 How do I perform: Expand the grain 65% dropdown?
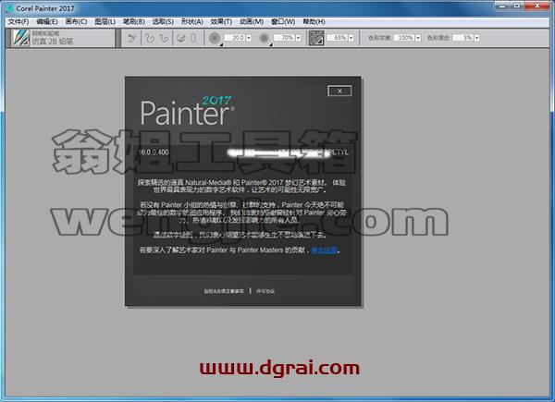[x=351, y=38]
